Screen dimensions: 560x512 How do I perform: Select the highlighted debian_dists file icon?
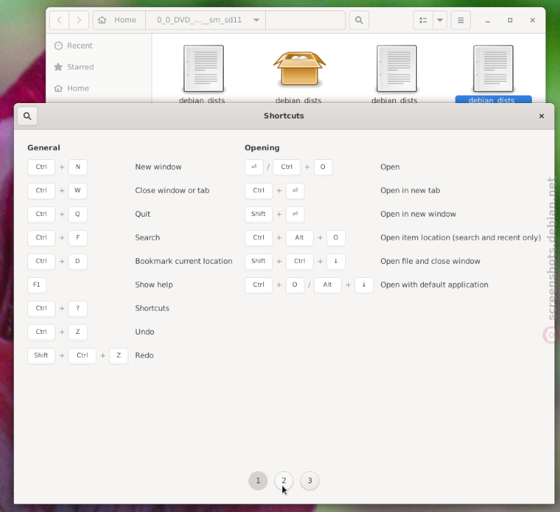click(493, 69)
